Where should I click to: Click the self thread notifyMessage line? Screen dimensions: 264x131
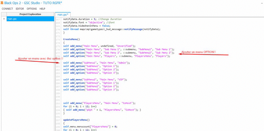(x=112, y=29)
